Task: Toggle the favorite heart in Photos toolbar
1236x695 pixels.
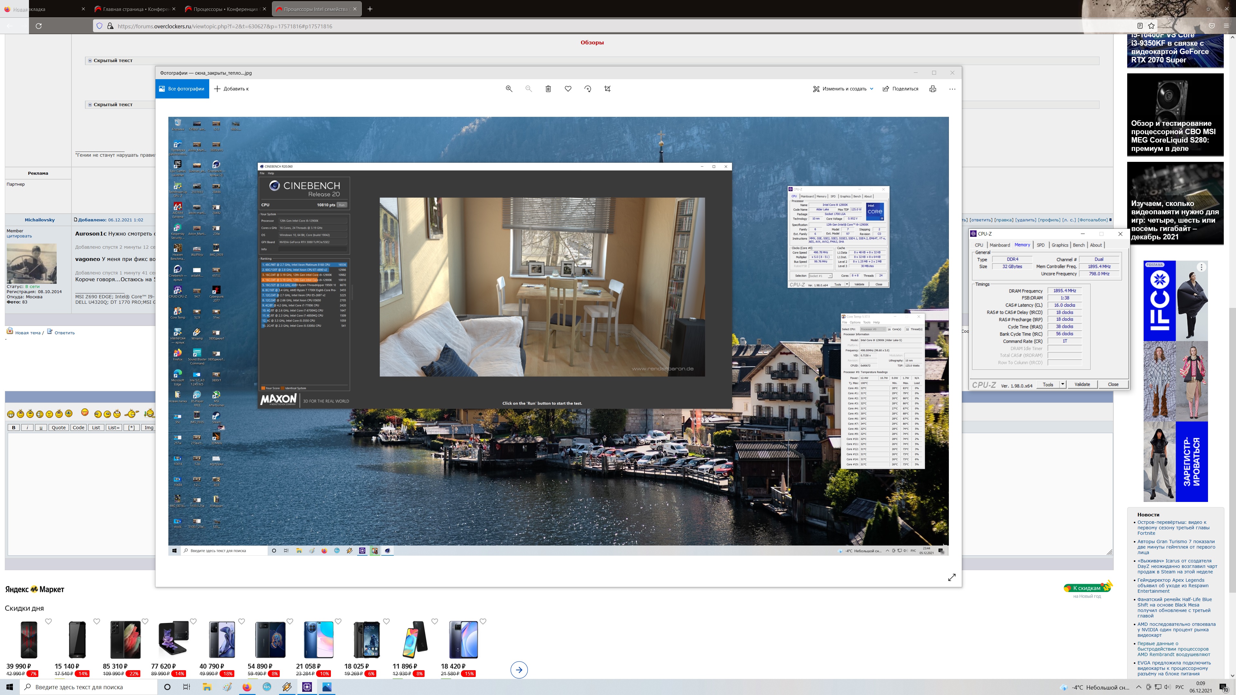Action: click(568, 89)
